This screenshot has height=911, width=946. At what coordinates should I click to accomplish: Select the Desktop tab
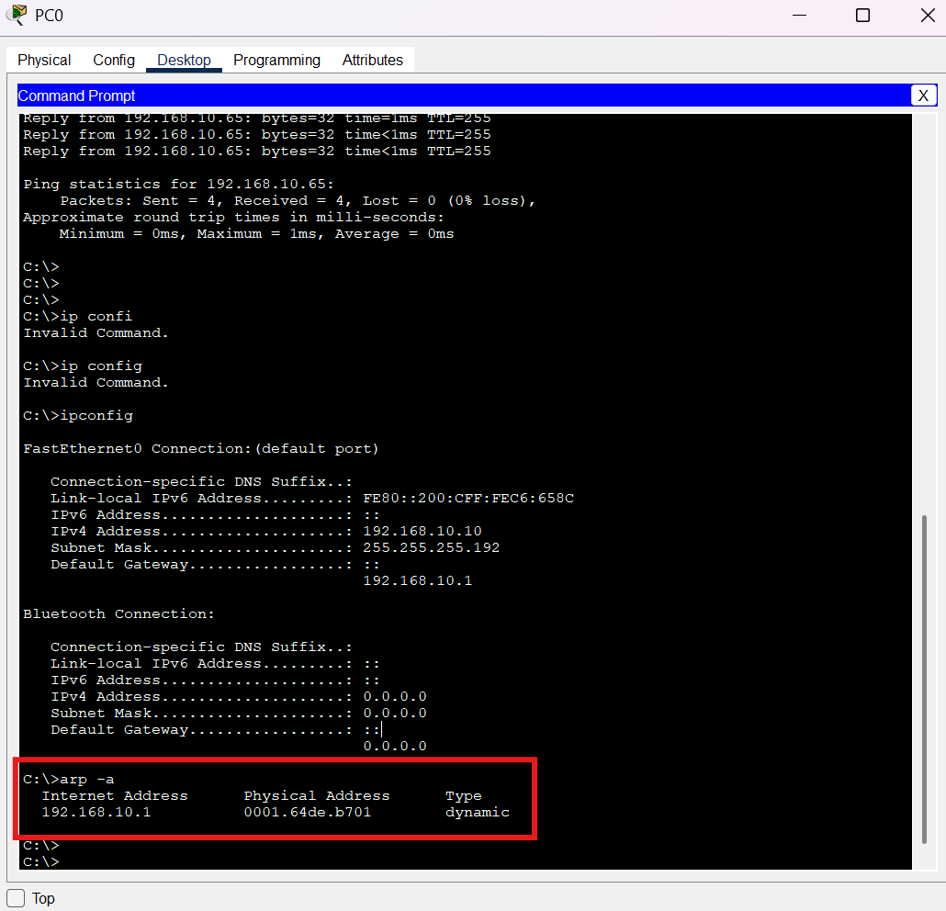184,60
